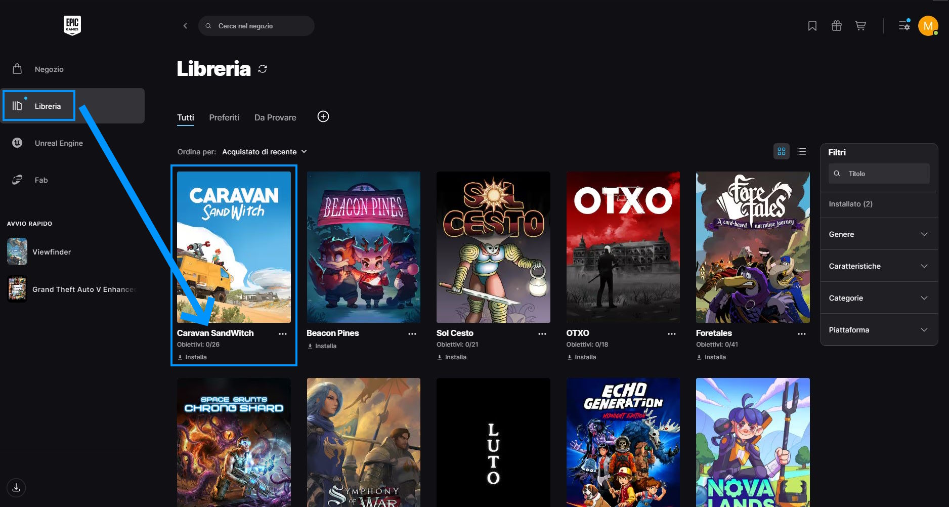Switch to list view
Viewport: 949px width, 507px height.
(x=802, y=151)
